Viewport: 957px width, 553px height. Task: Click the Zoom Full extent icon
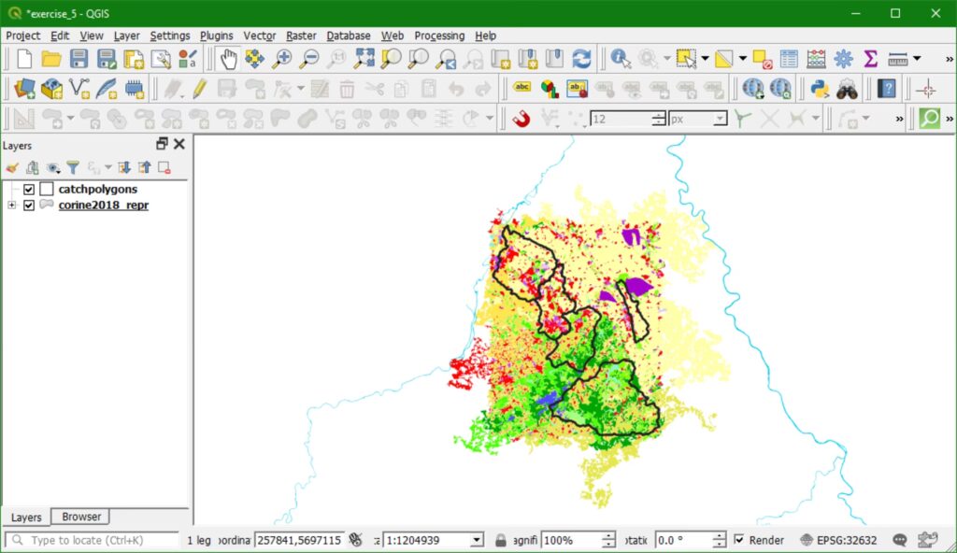[364, 59]
